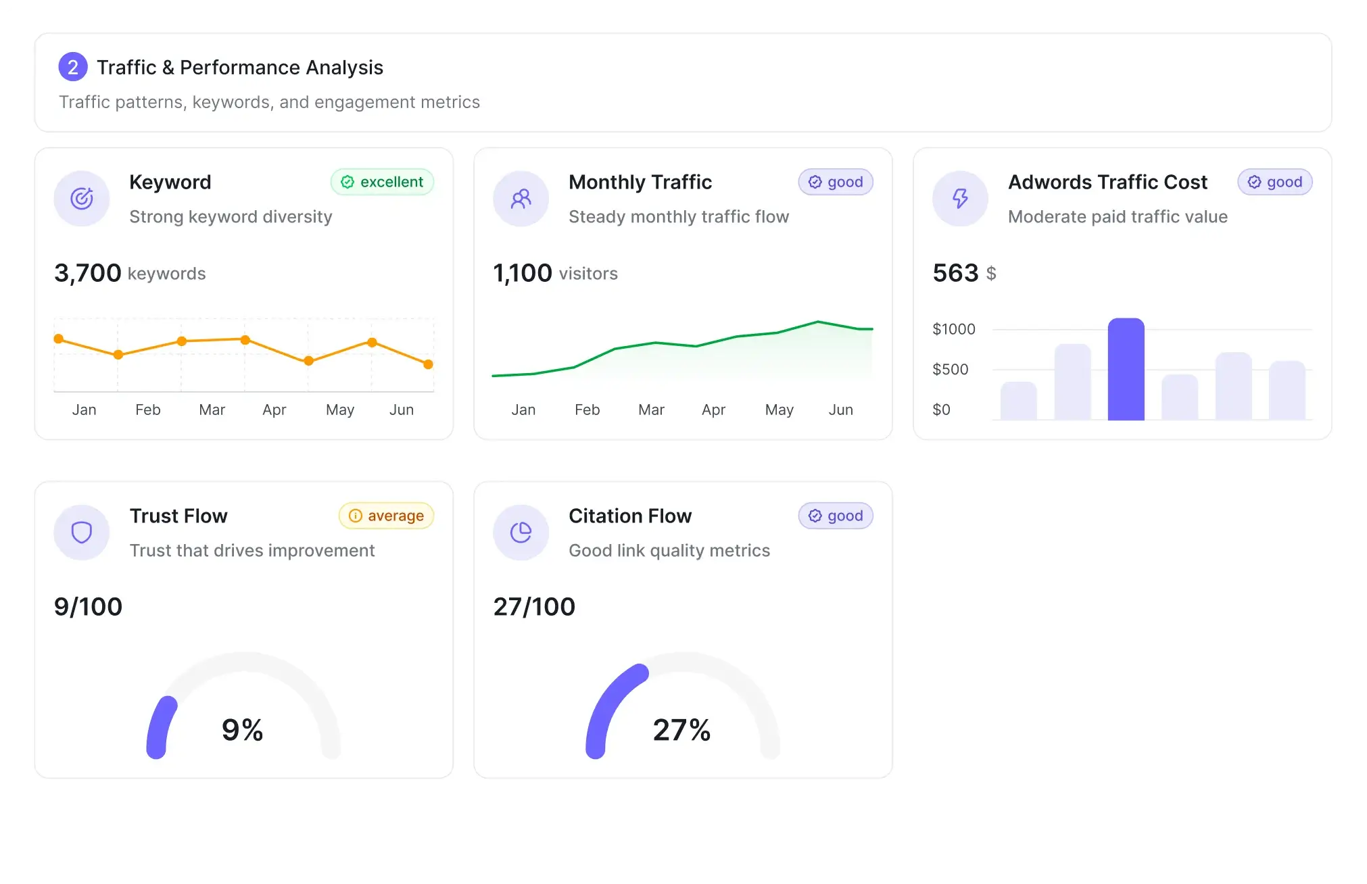Click the average badge on Trust Flow
Viewport: 1367px width, 884px height.
pos(386,516)
